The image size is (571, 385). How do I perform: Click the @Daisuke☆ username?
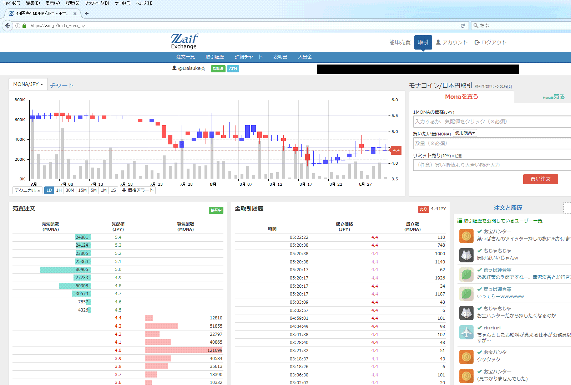tap(192, 68)
